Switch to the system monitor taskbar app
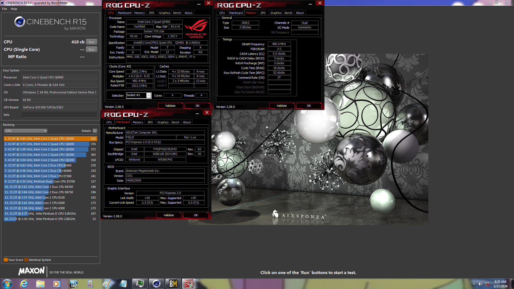Viewport: 514px width, 289px height. click(140, 284)
